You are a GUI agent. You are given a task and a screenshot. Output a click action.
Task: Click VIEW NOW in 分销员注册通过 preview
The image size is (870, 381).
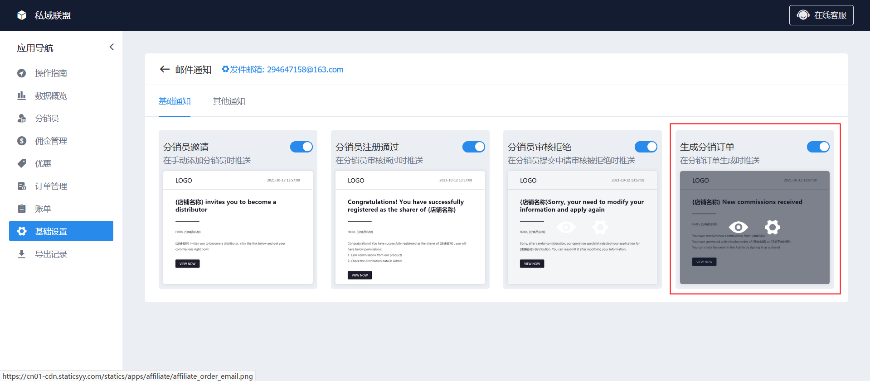(360, 275)
